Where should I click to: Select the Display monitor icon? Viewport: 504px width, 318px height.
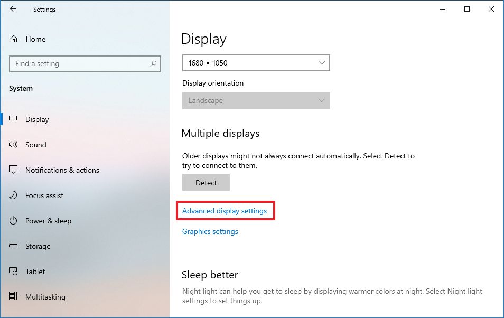[x=14, y=119]
